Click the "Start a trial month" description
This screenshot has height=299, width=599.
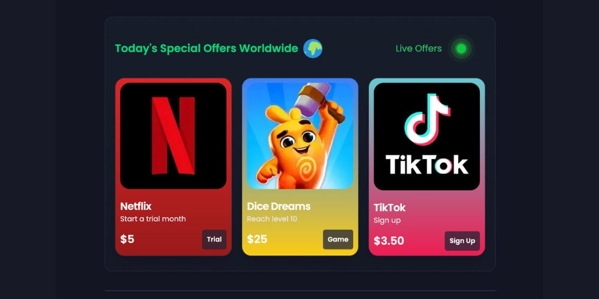coord(153,219)
